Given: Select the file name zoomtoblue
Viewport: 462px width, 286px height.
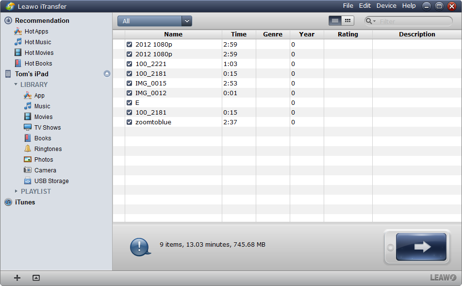Looking at the screenshot, I should [x=153, y=122].
